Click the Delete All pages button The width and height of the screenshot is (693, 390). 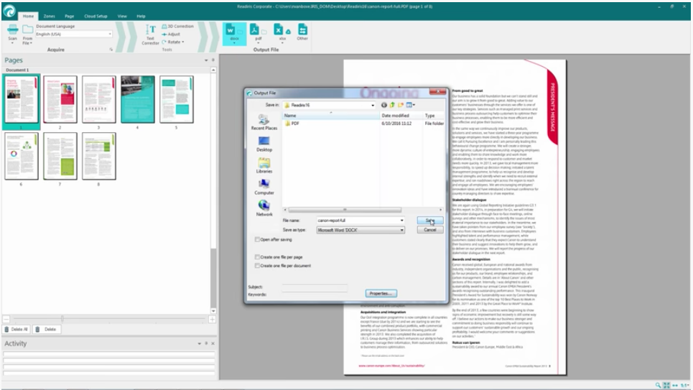[x=16, y=330]
